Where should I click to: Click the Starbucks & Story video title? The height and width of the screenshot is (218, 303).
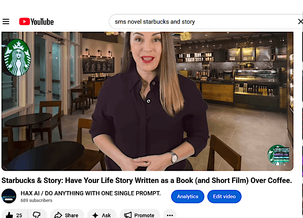point(147,180)
